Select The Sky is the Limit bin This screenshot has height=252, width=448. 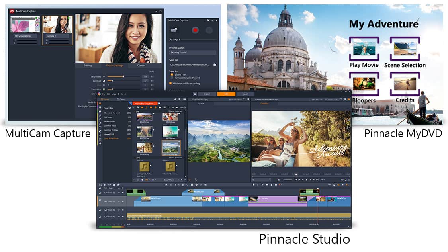[x=112, y=113]
